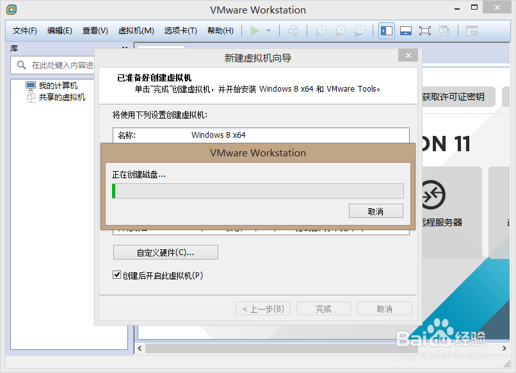Click the wizard's bottom 取消 button
Image resolution: width=516 pixels, height=373 pixels.
point(384,308)
